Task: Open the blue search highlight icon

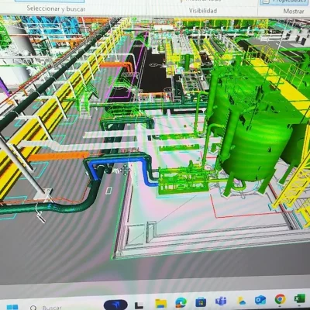Action: click(115, 305)
